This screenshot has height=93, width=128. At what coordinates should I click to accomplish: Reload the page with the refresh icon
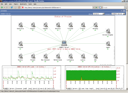point(12,8)
